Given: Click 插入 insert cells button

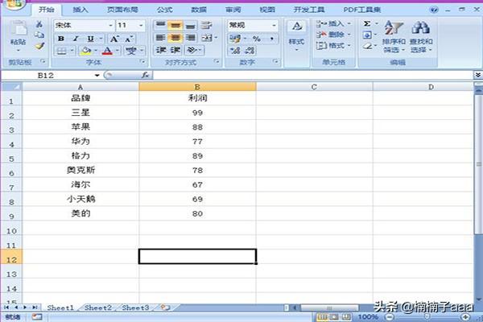Looking at the screenshot, I should click(x=333, y=23).
